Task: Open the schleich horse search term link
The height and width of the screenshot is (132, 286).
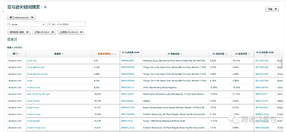Action: 34,114
